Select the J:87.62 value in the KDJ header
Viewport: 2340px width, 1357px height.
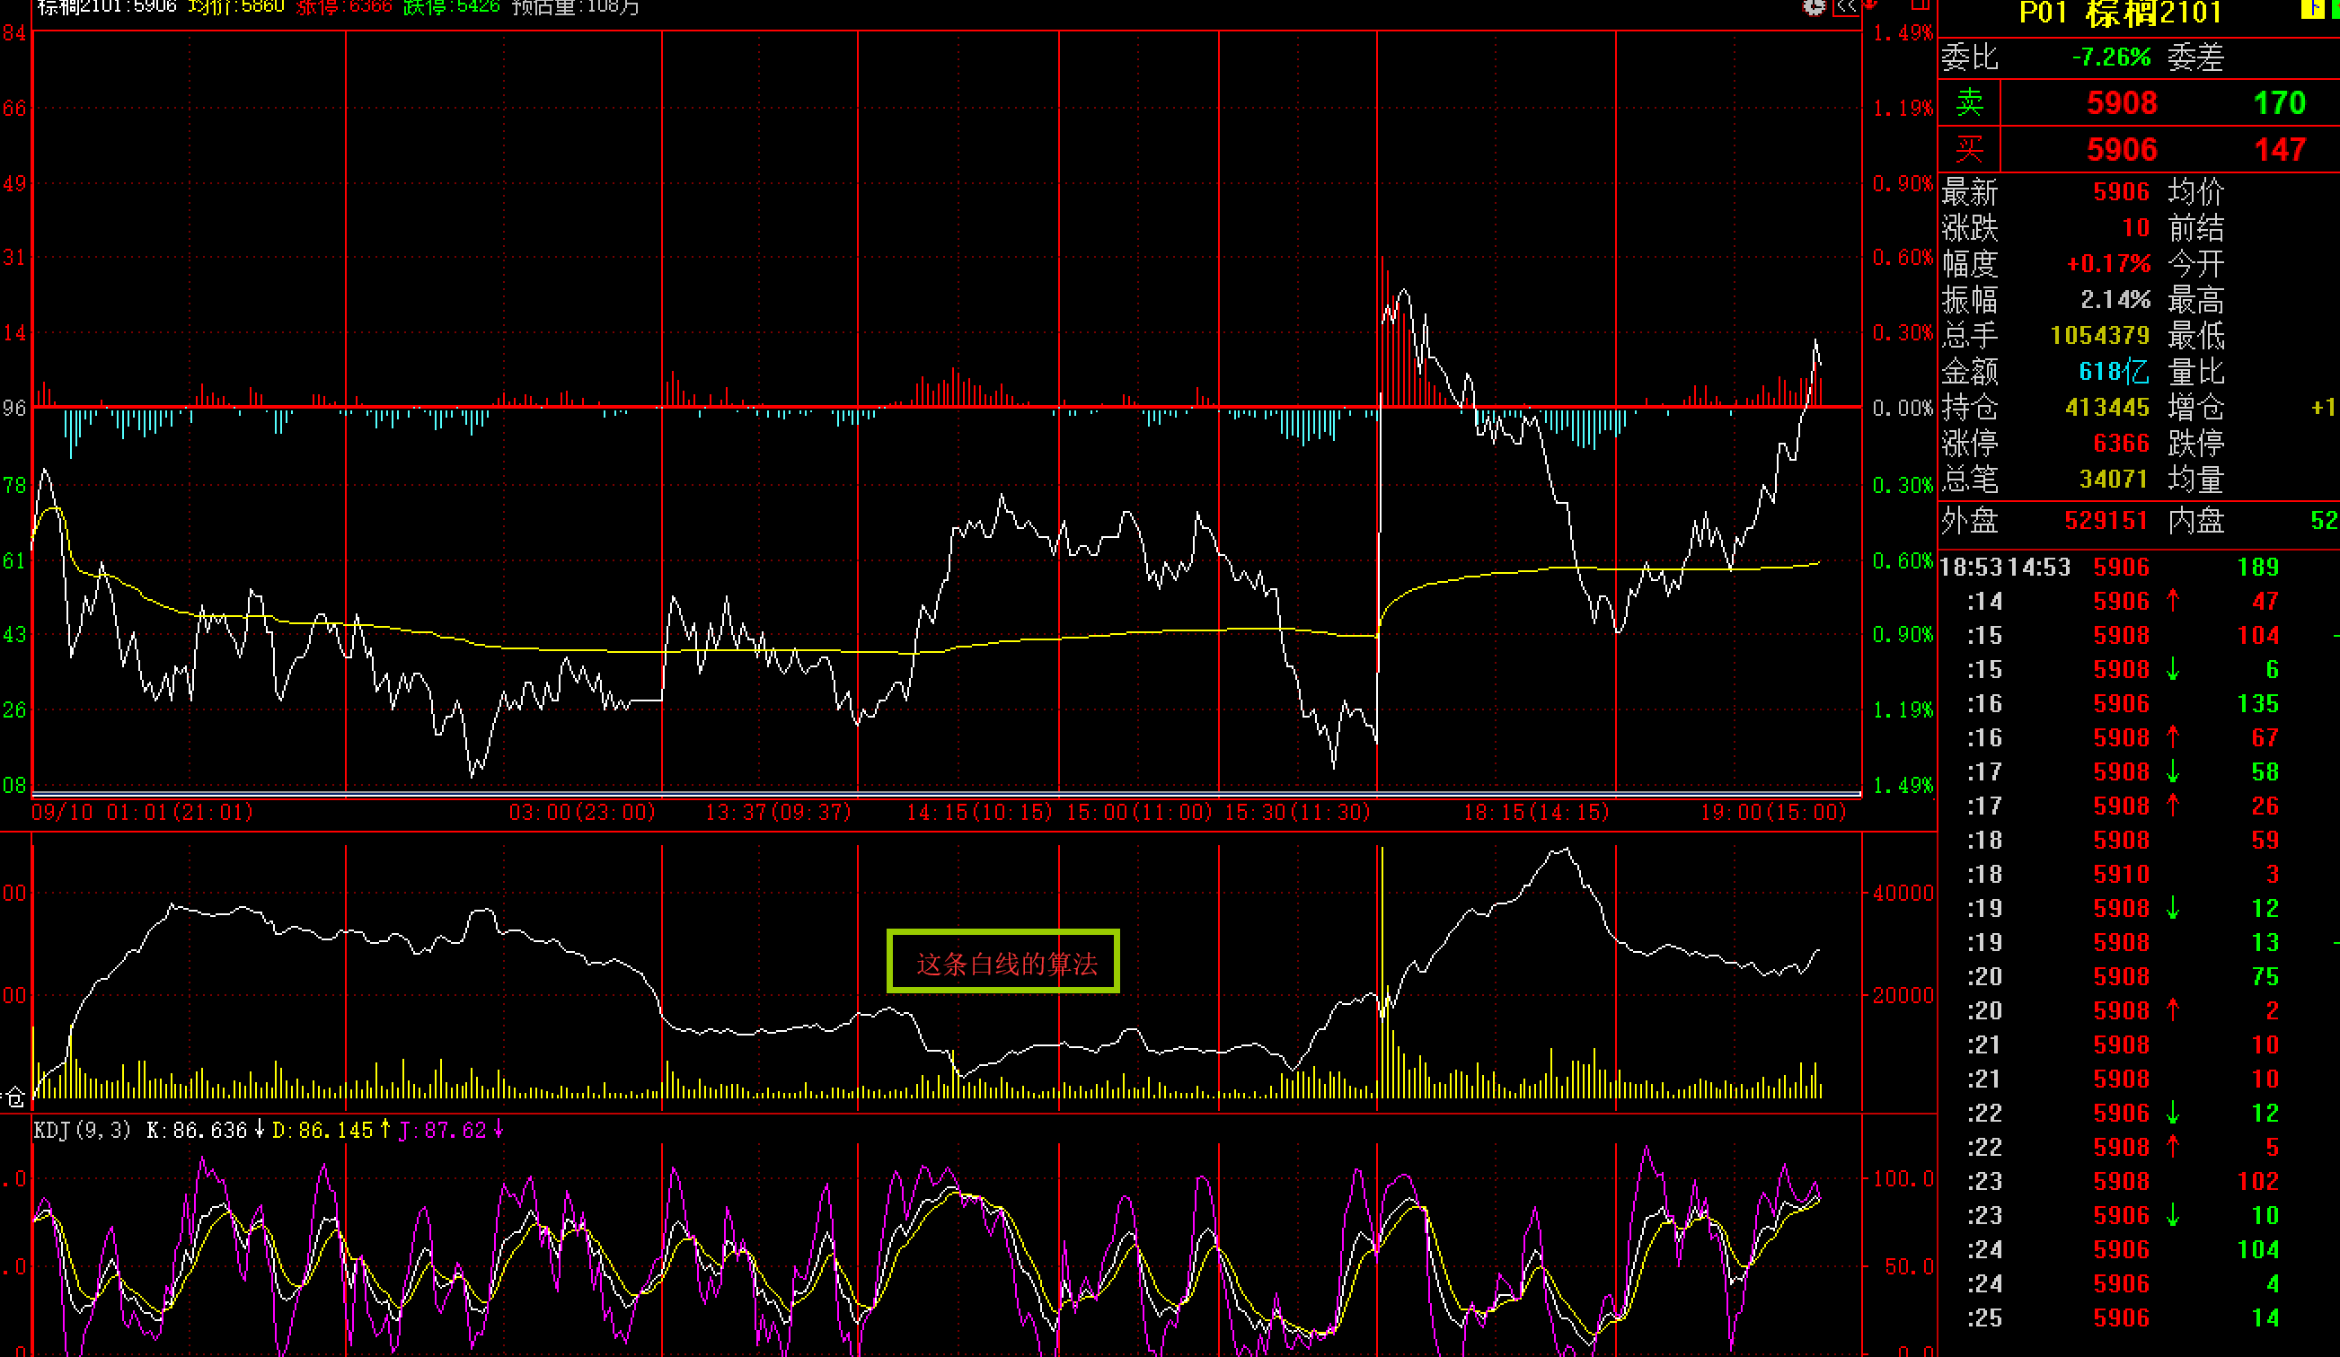442,1130
